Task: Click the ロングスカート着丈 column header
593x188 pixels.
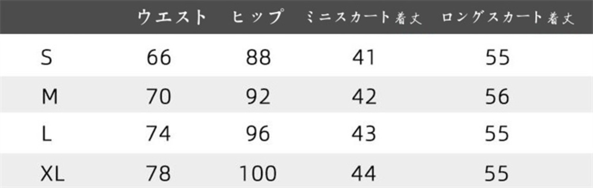Action: [508, 18]
